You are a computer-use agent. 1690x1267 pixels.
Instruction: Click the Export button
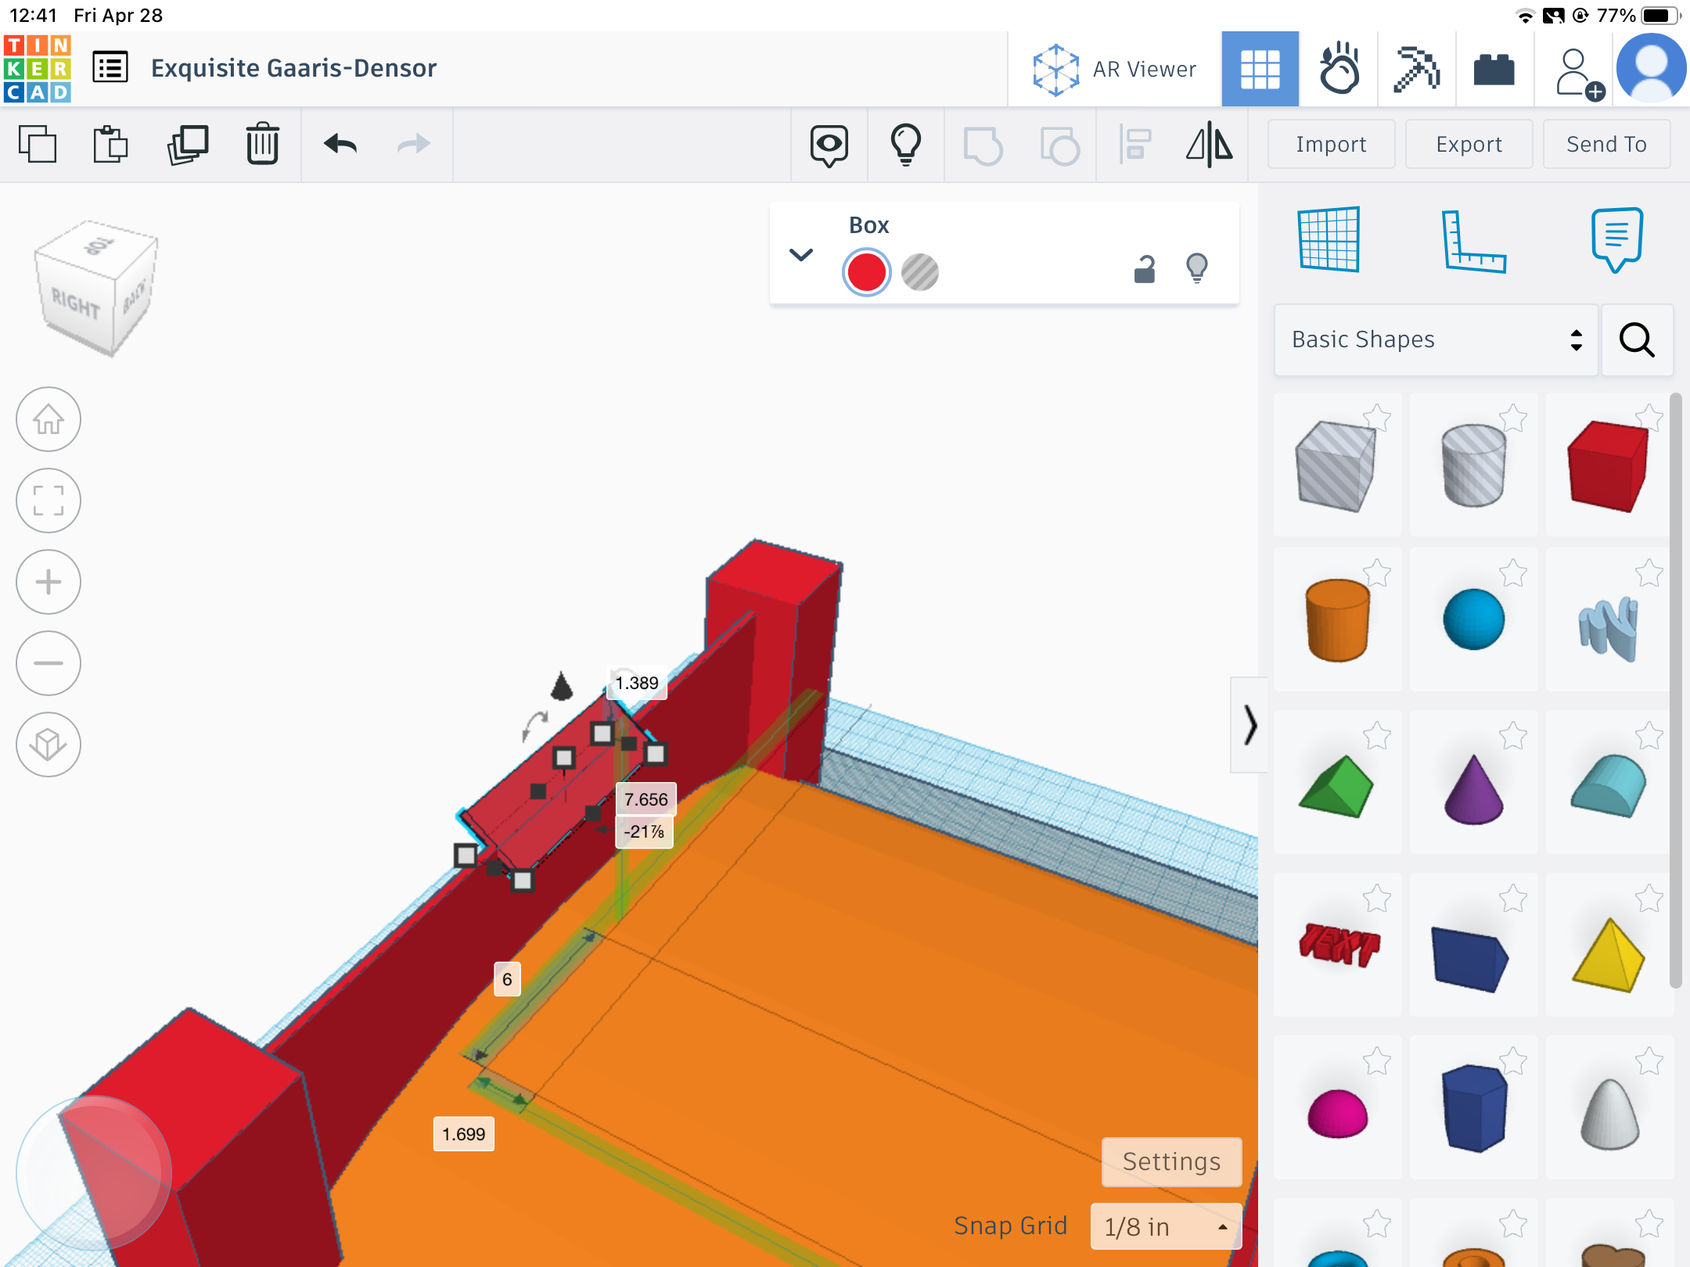tap(1469, 144)
